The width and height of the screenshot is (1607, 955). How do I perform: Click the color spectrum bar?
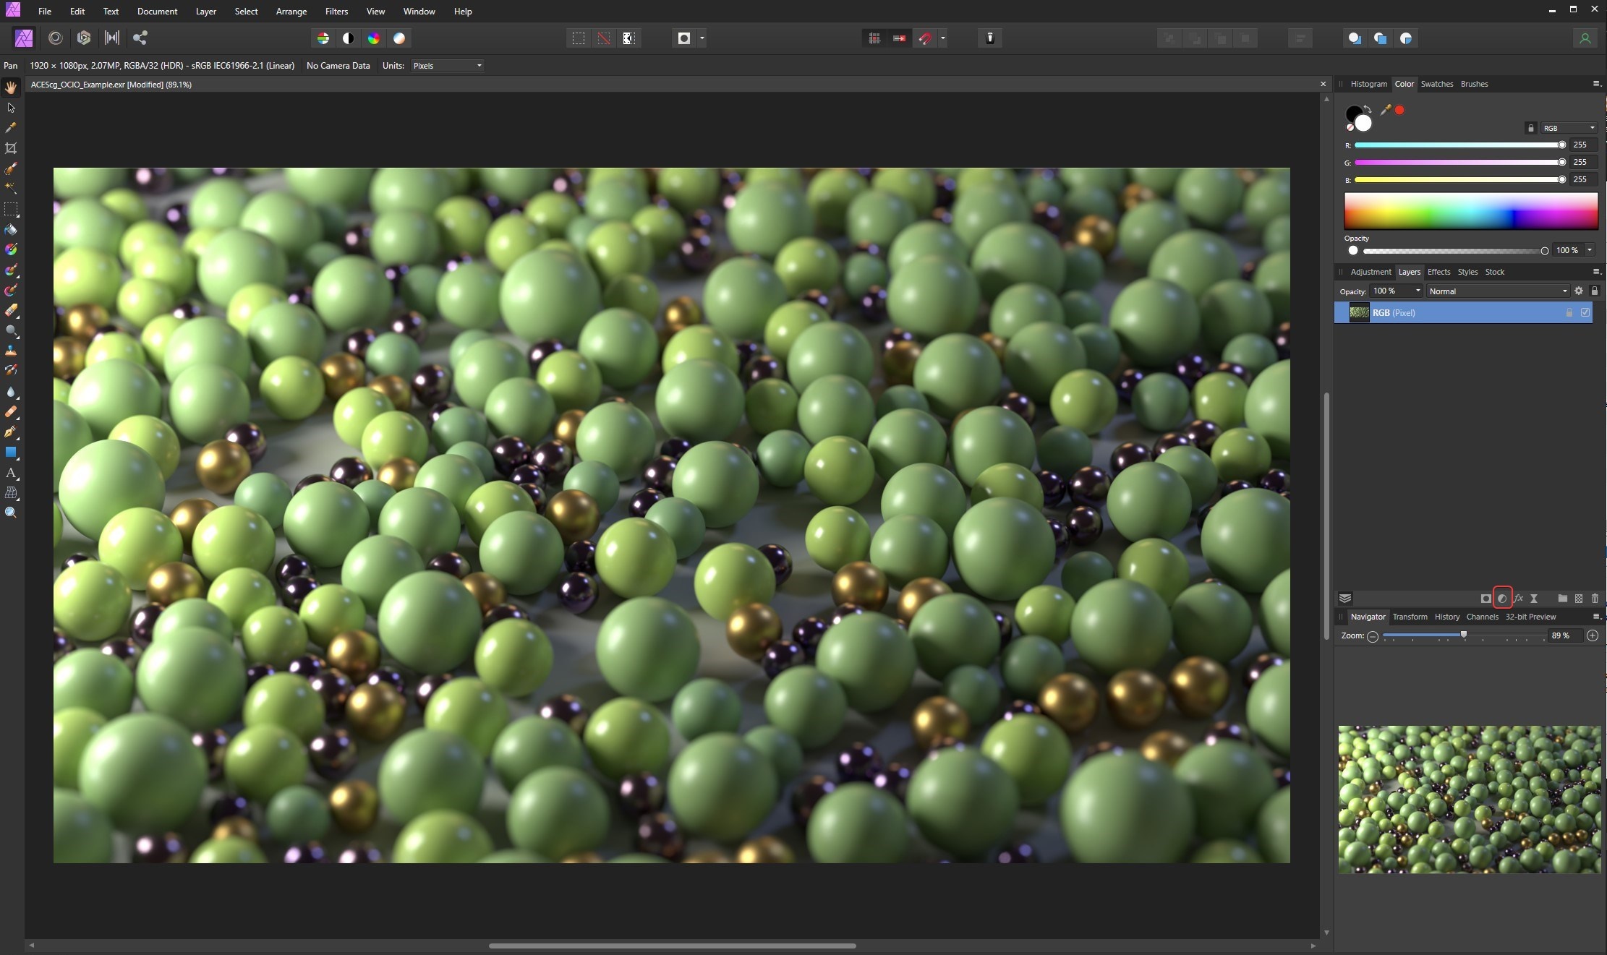click(1470, 211)
